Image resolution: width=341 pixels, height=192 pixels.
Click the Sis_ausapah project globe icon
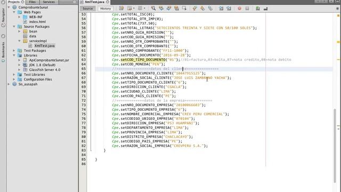pos(14,84)
